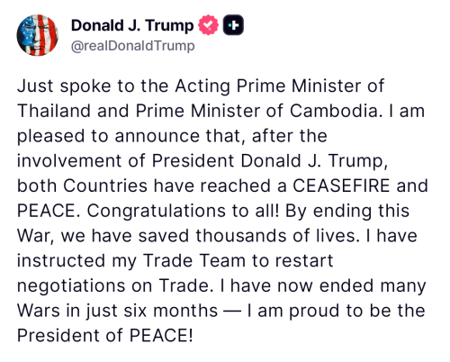450x362 pixels.
Task: Click the red verified checkmark badge
Action: click(208, 25)
